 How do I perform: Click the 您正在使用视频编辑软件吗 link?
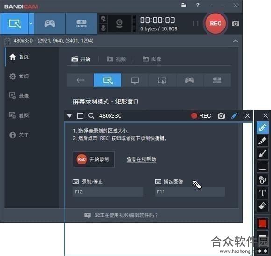click(126, 215)
